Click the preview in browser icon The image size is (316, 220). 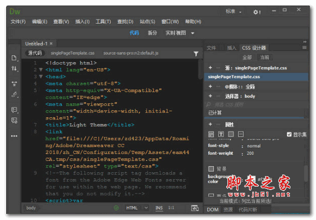(x=195, y=208)
